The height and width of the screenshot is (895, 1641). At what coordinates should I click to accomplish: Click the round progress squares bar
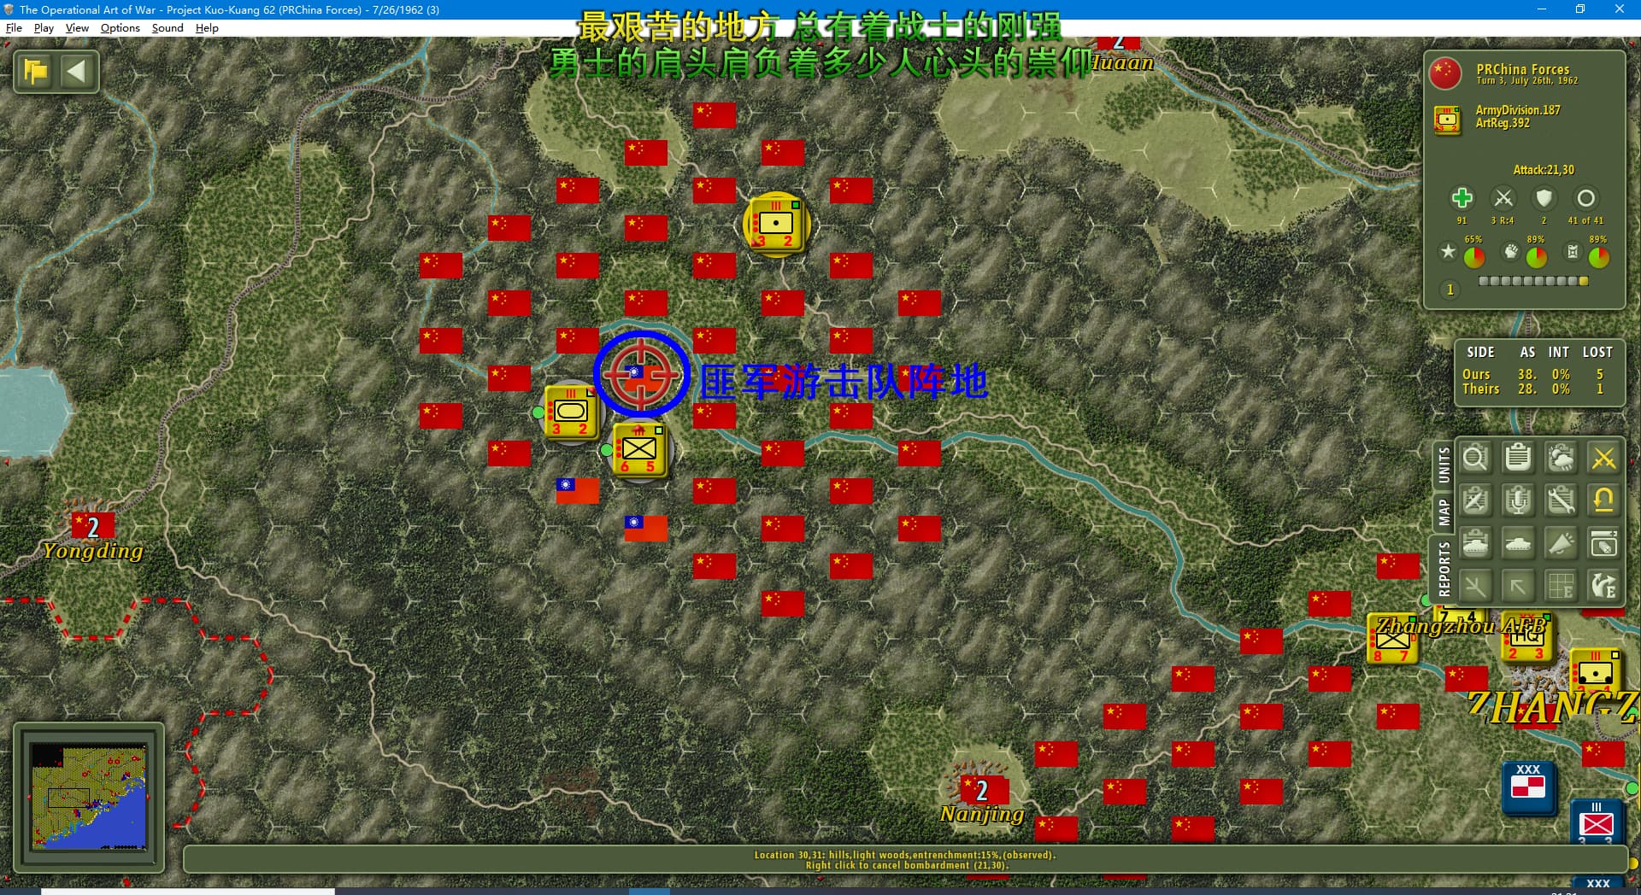pyautogui.click(x=1533, y=281)
